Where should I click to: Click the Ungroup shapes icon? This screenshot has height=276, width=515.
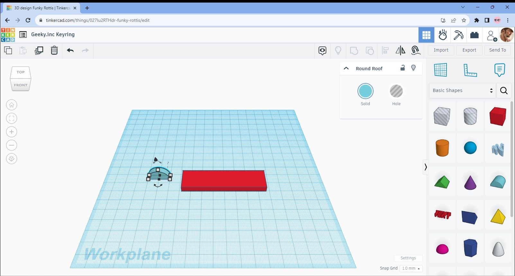click(370, 51)
